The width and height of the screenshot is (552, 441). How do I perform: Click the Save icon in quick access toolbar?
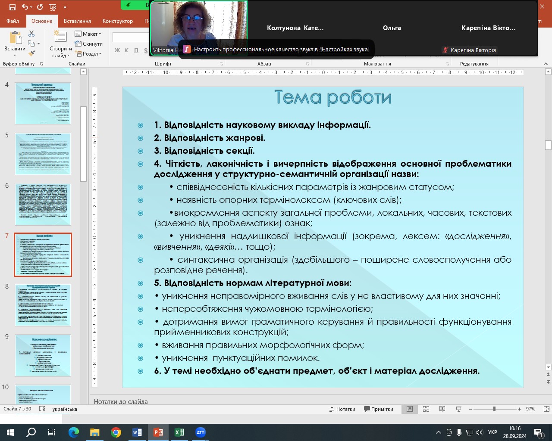click(12, 7)
